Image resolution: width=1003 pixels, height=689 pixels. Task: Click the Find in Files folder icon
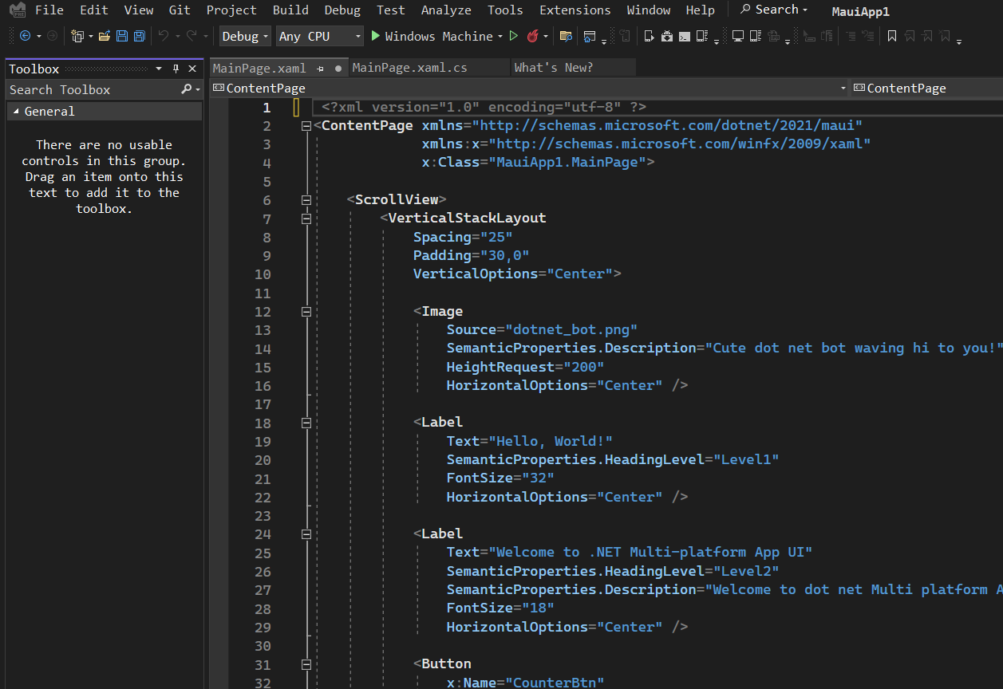click(566, 36)
